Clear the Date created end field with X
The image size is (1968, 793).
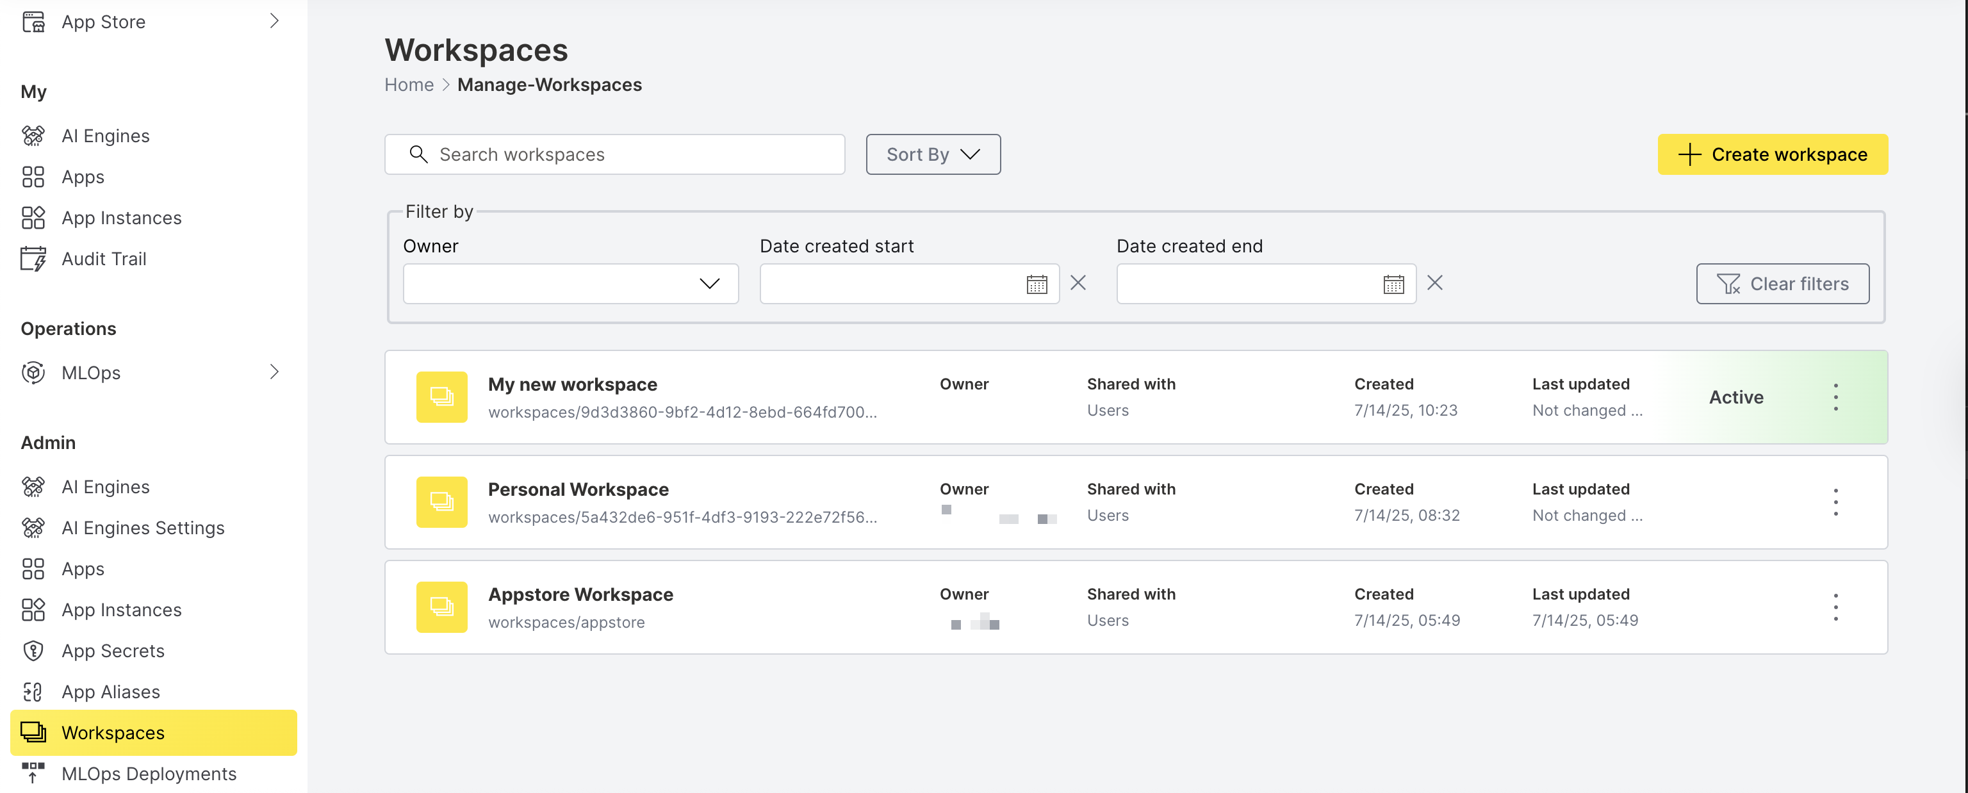pyautogui.click(x=1435, y=283)
